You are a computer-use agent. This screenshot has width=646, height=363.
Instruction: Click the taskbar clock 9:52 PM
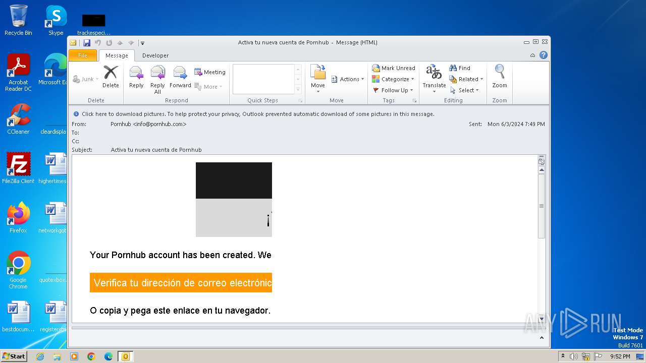tap(620, 356)
